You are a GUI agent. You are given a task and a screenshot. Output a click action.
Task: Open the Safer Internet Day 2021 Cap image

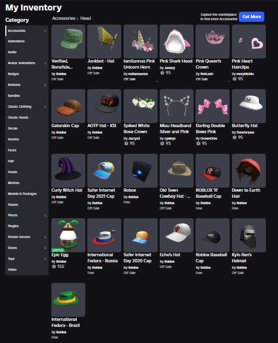pos(104,170)
